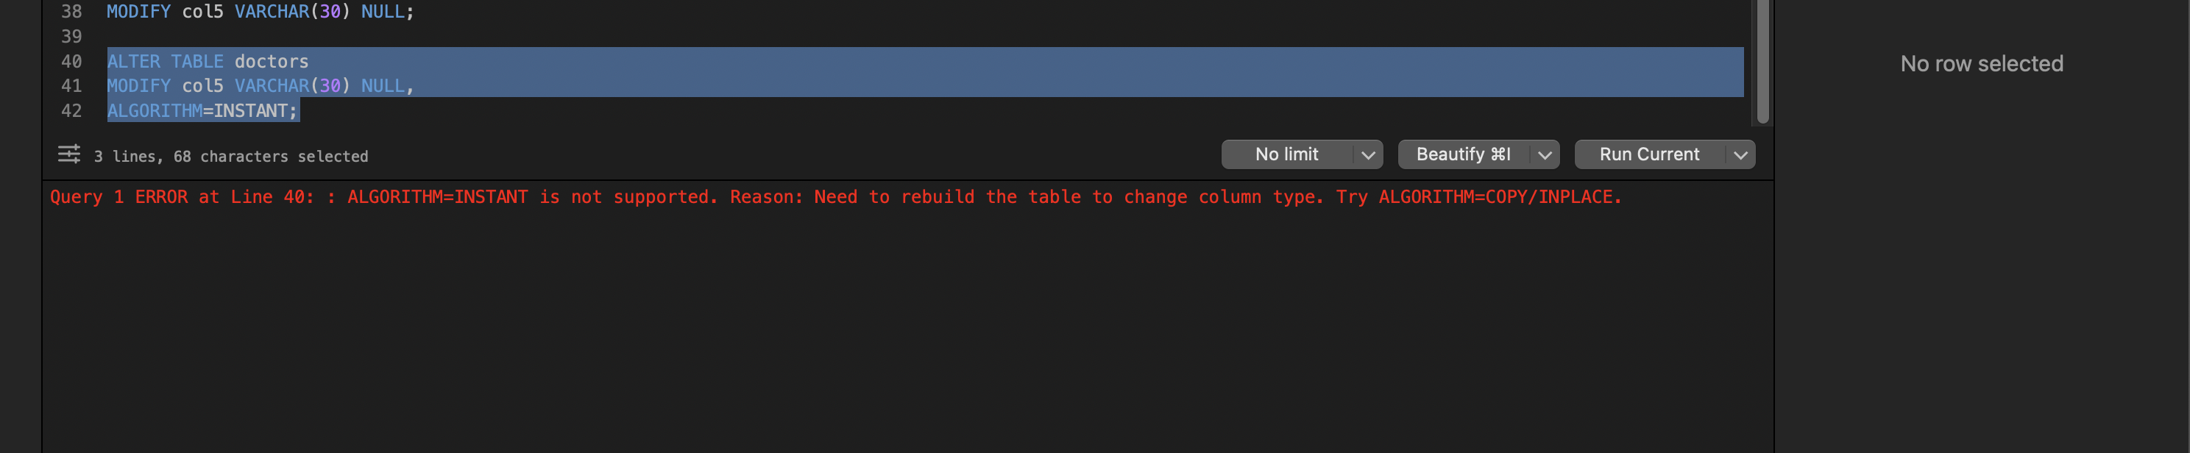Click the Run Current button
The image size is (2190, 453).
1648,154
